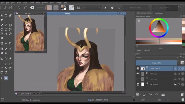Select the Rectangle shape tool

point(10,25)
